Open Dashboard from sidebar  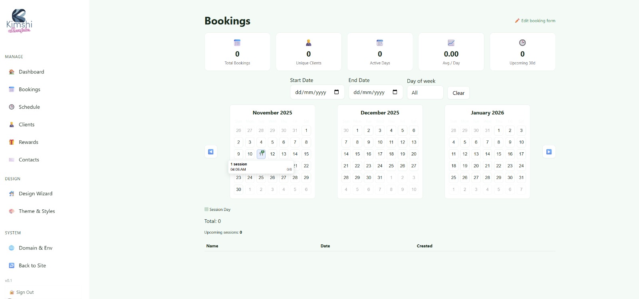click(x=32, y=72)
